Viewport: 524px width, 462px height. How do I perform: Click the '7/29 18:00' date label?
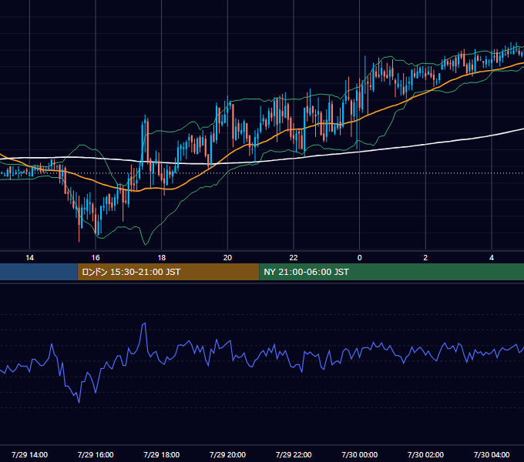[161, 454]
